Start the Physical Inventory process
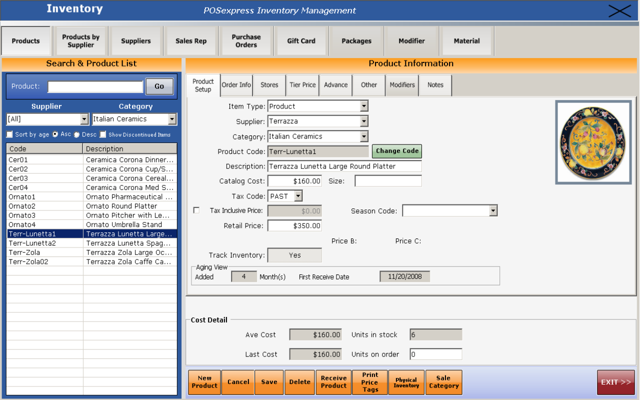Screen dimensions: 640x400 tap(405, 382)
